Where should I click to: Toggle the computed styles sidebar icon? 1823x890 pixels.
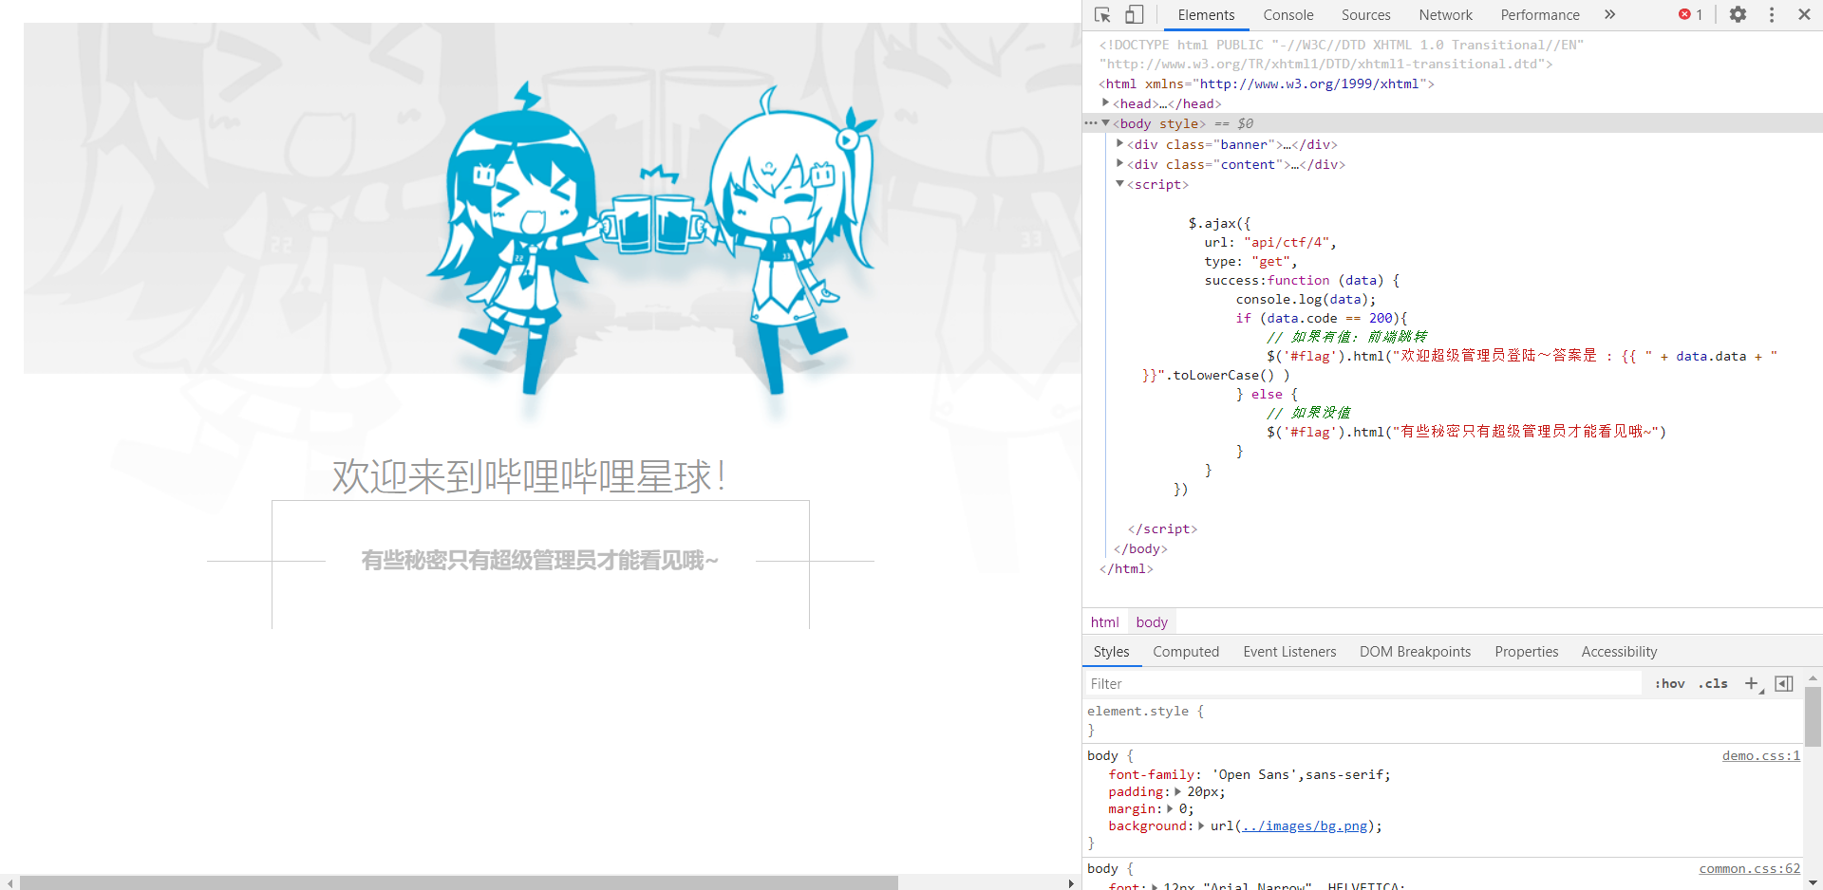click(x=1784, y=684)
